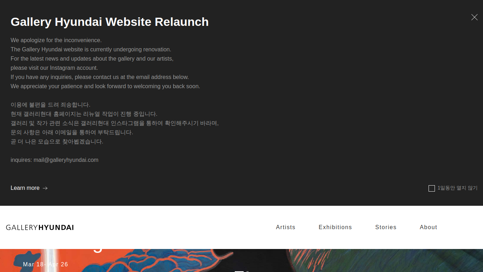Click the line "please visit our Instagram account."

coord(54,68)
